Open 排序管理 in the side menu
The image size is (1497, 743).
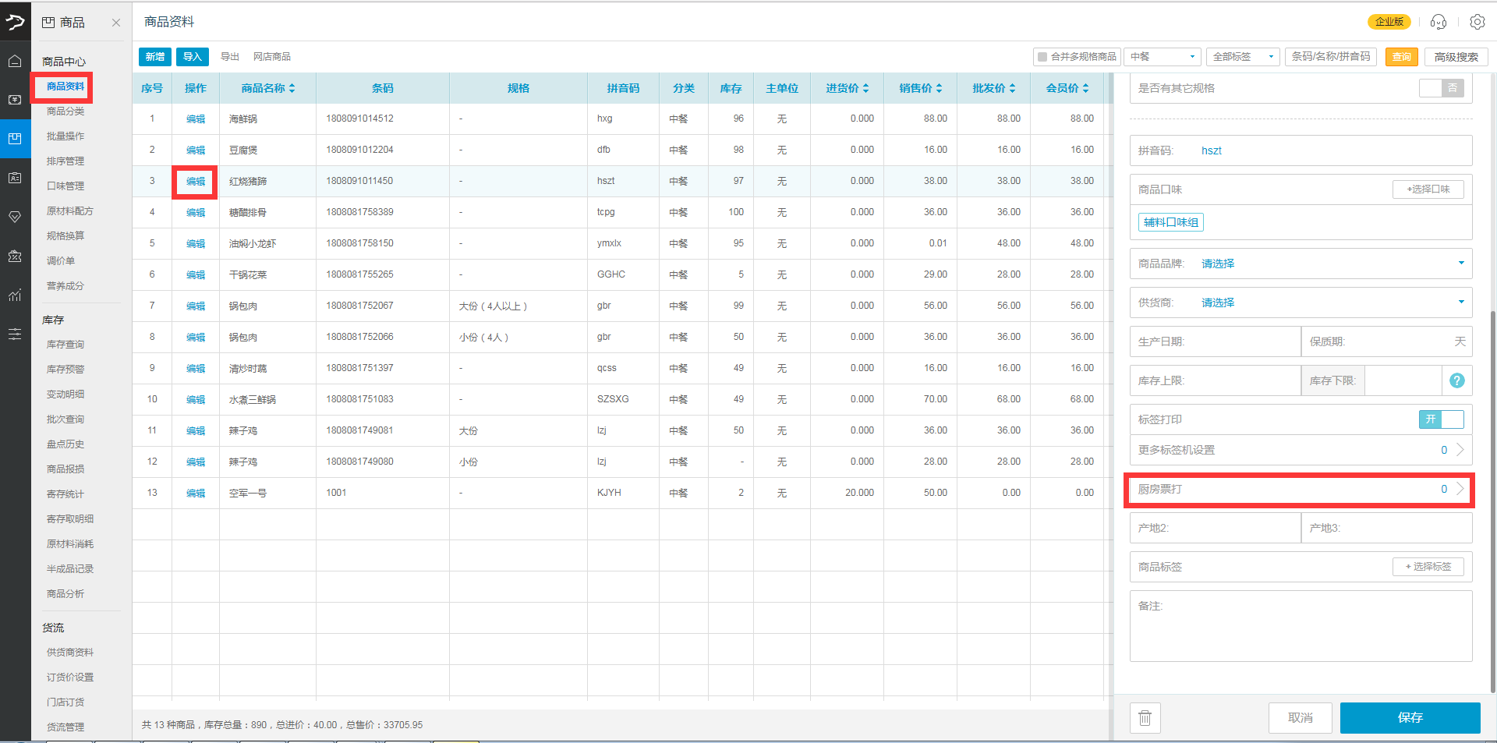(x=65, y=161)
